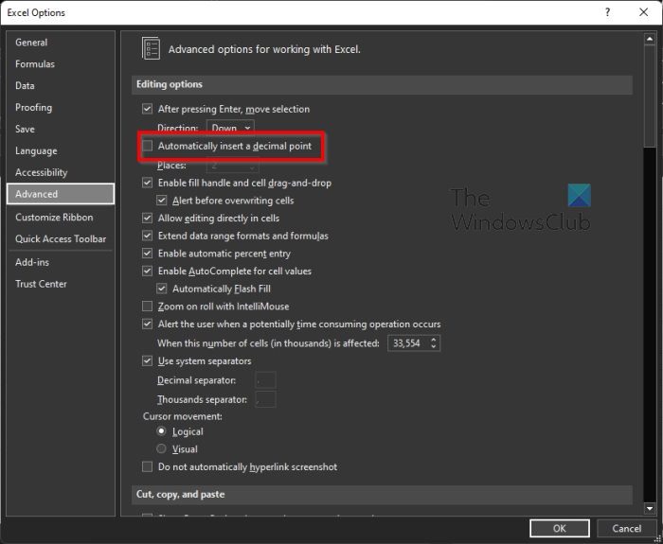Viewport: 663px width, 544px height.
Task: Click the Places spinner field
Action: [233, 166]
